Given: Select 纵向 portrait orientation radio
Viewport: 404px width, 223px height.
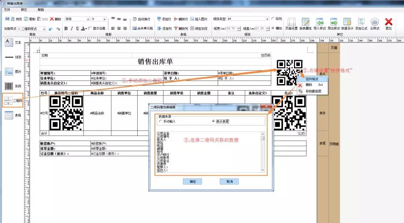Looking at the screenshot, I should [x=273, y=19].
